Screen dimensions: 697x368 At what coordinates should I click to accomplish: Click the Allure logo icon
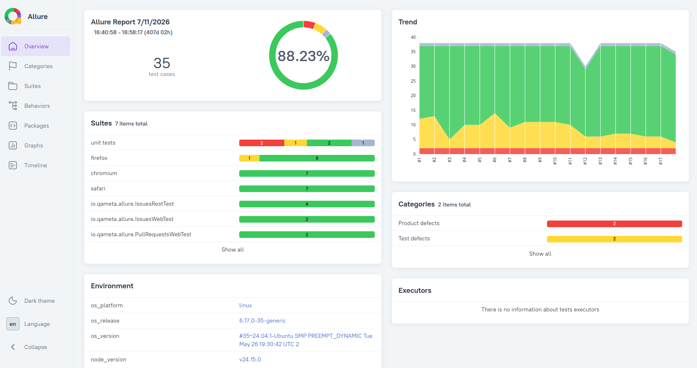[x=13, y=17]
